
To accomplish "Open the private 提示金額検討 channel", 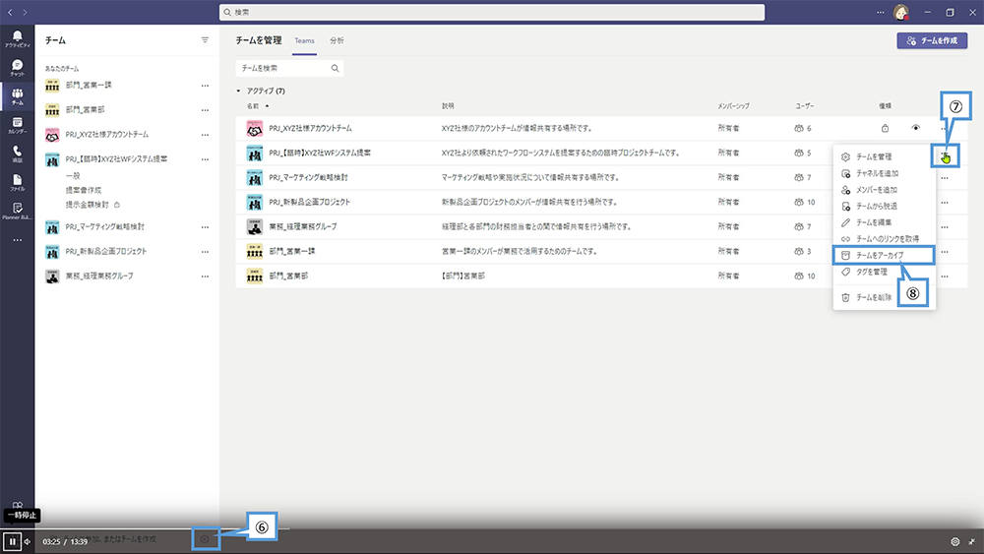I will pyautogui.click(x=88, y=205).
